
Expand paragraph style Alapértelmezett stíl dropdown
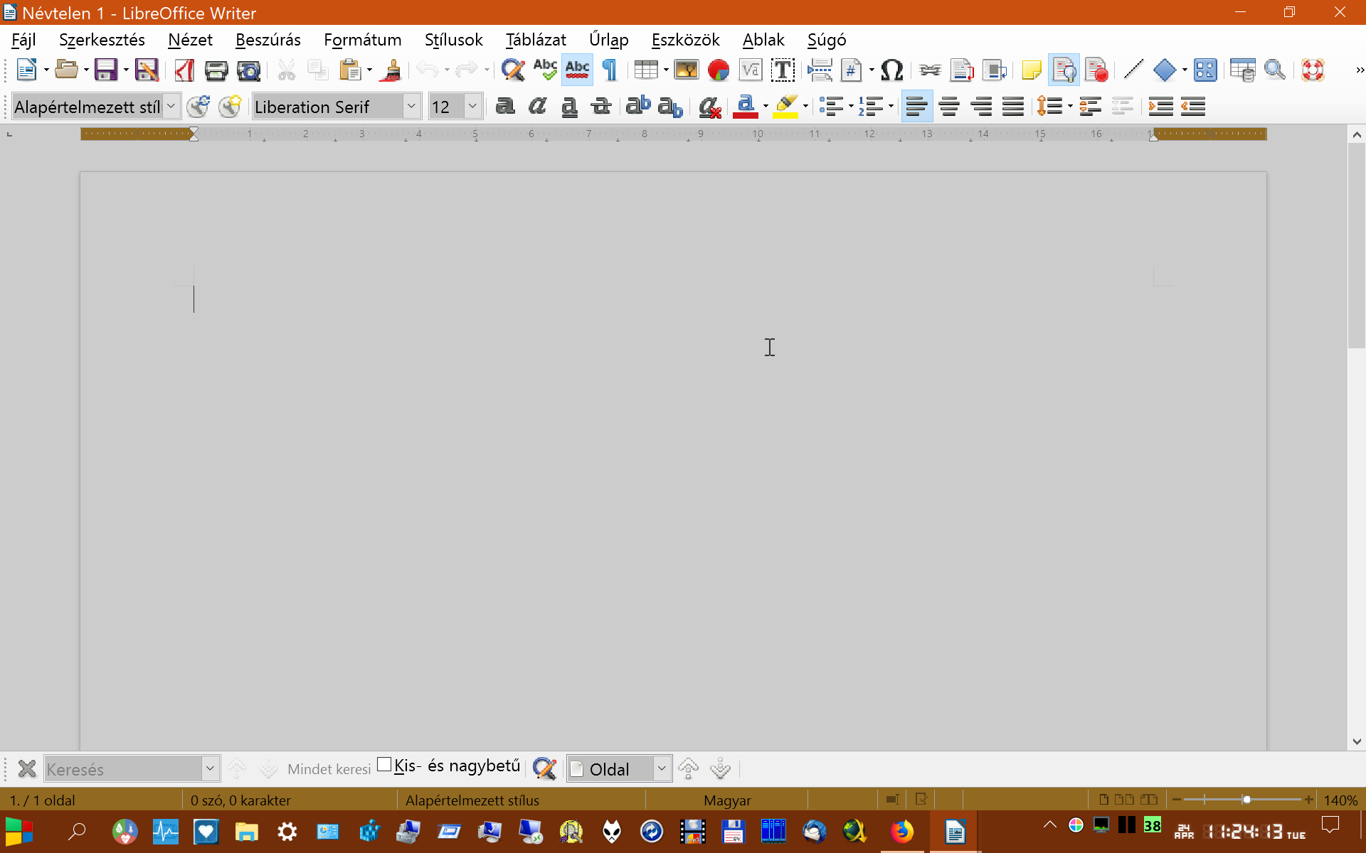171,107
